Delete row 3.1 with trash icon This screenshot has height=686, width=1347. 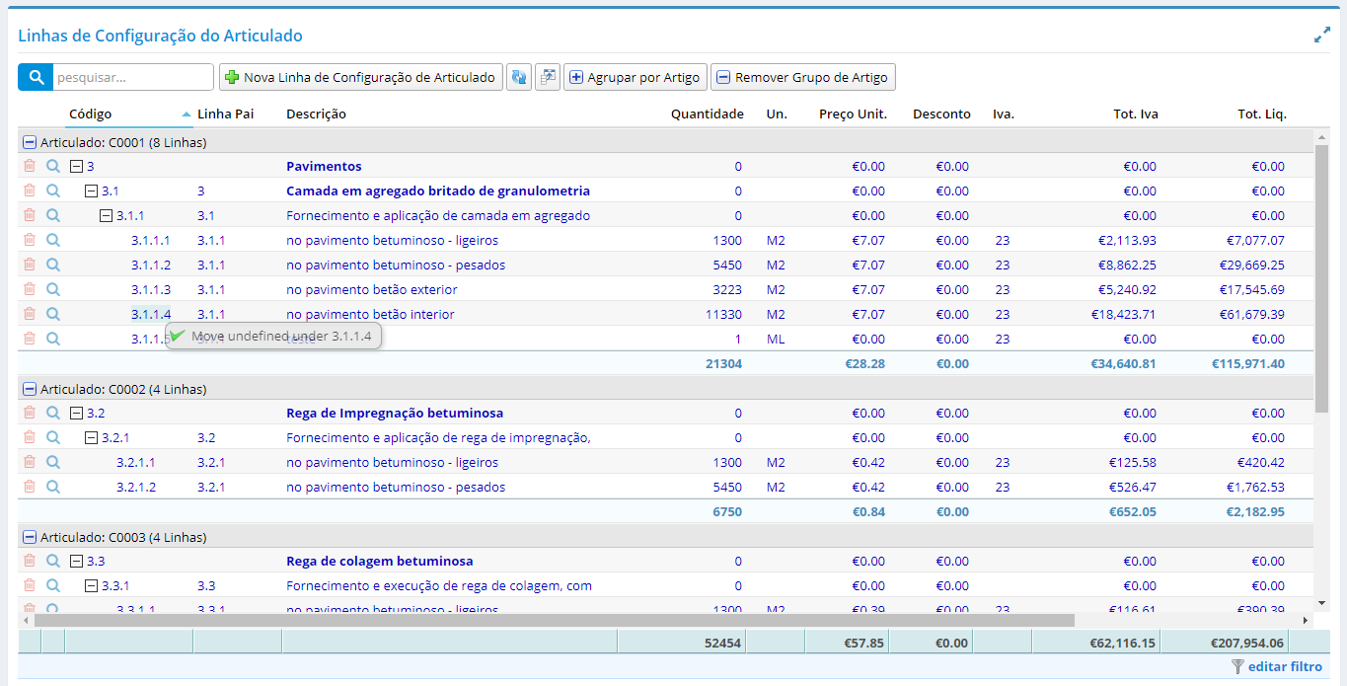point(30,191)
